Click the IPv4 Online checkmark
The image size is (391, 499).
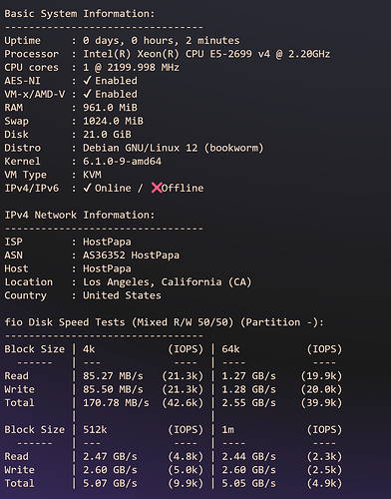(x=87, y=188)
